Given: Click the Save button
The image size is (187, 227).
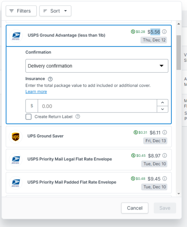Looking at the screenshot, I should (x=165, y=208).
